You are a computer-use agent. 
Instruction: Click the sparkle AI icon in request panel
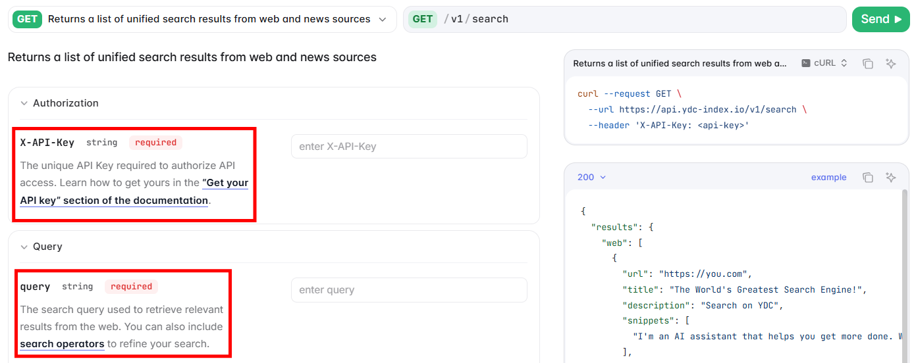coord(891,64)
